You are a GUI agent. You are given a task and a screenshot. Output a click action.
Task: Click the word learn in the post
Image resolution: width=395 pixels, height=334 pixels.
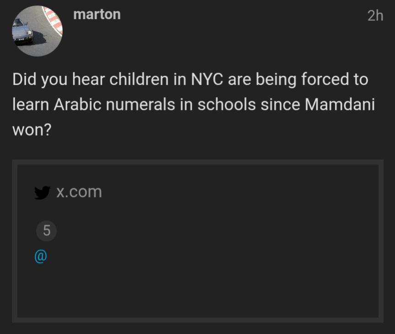[x=31, y=104]
